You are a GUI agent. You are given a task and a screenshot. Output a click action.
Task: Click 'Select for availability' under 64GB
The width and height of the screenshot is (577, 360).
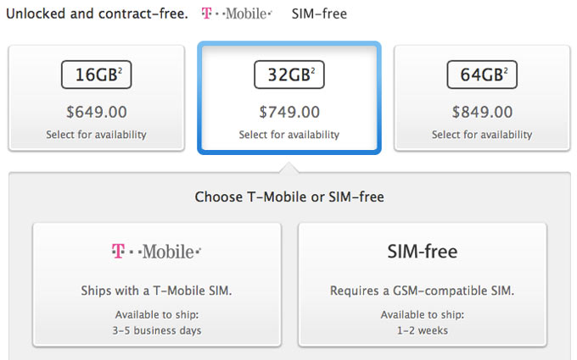click(482, 135)
